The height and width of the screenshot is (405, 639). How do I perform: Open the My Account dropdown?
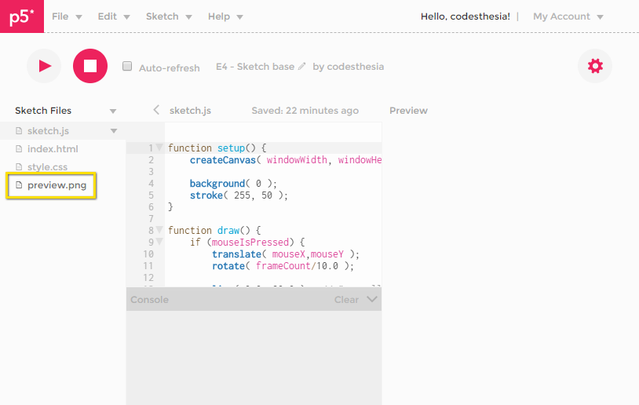point(568,16)
